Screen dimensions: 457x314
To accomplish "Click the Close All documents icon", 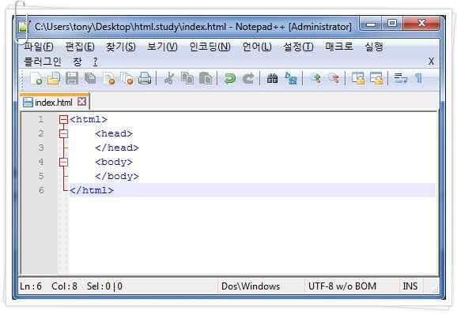I will [127, 79].
